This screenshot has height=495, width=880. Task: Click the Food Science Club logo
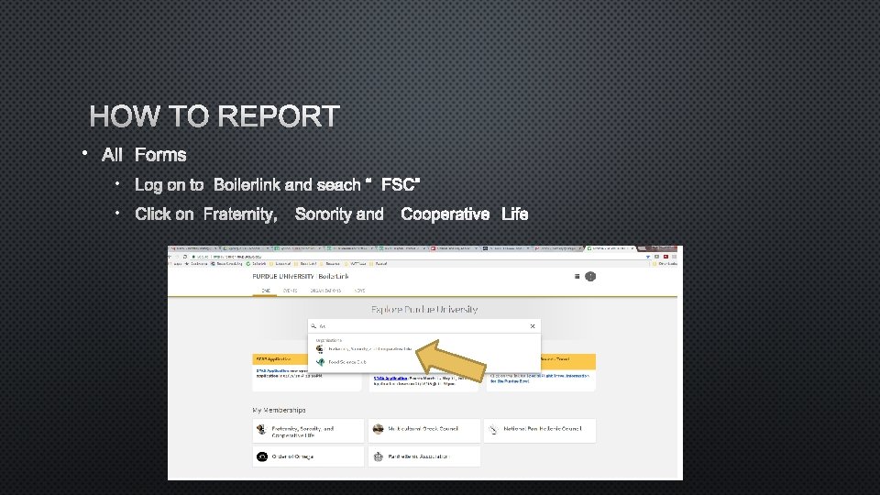click(x=321, y=362)
